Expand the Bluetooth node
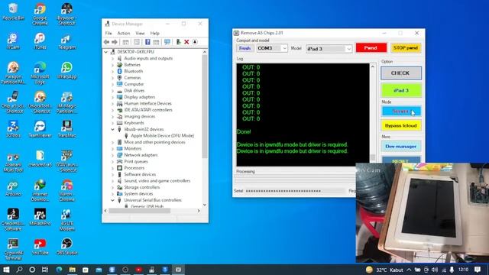This screenshot has width=489, height=275. (112, 71)
